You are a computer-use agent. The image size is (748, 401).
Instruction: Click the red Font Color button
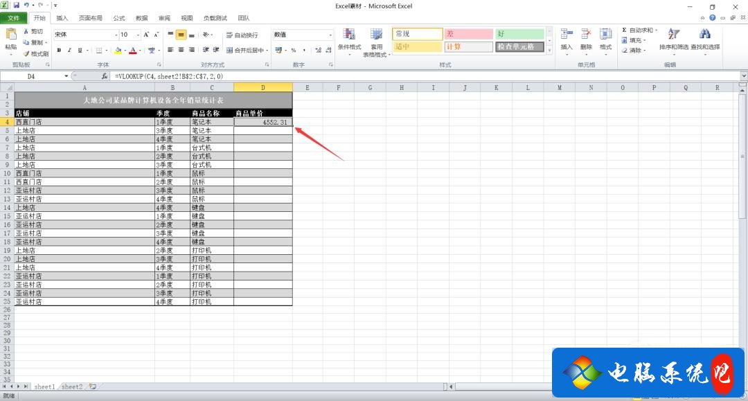point(132,50)
